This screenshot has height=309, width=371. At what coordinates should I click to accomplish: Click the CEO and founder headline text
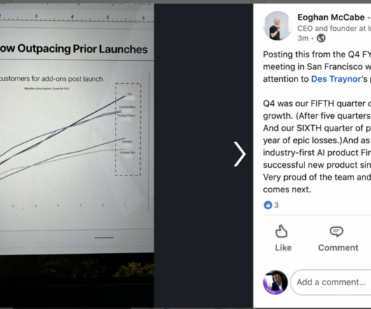click(334, 29)
